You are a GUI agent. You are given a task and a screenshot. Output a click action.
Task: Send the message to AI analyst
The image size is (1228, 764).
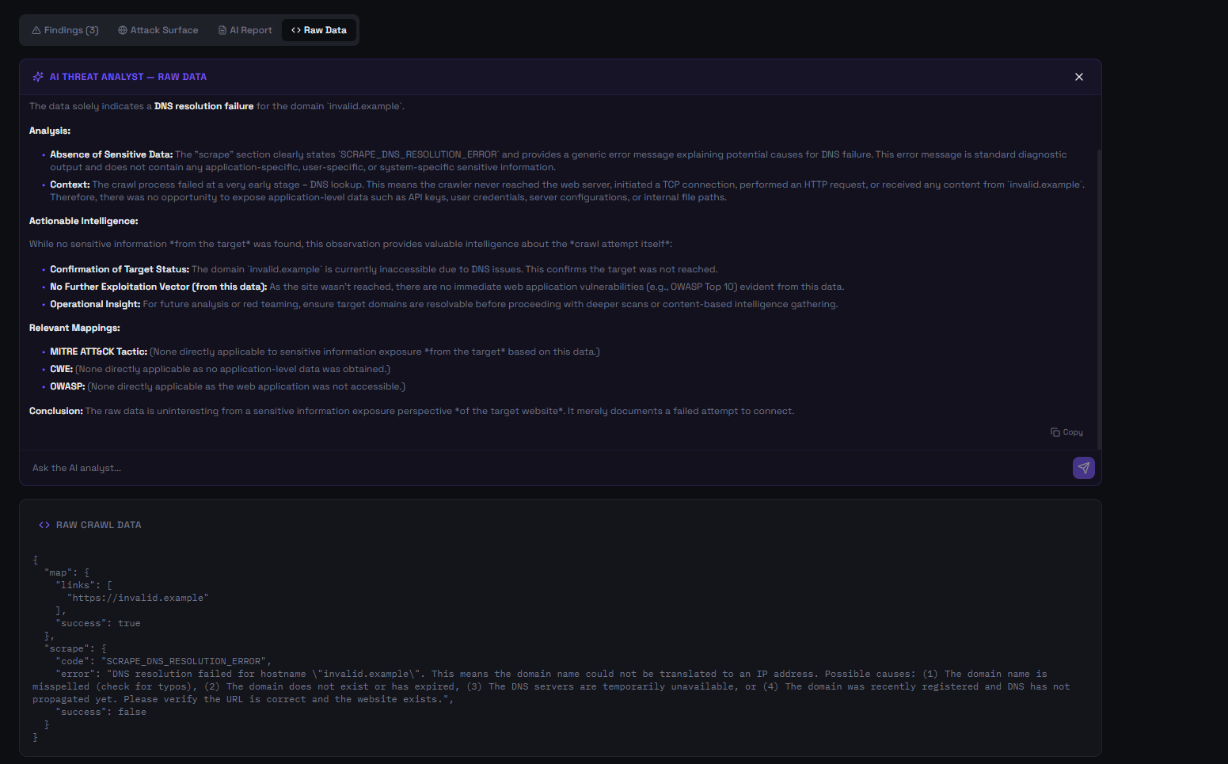[x=1084, y=468]
